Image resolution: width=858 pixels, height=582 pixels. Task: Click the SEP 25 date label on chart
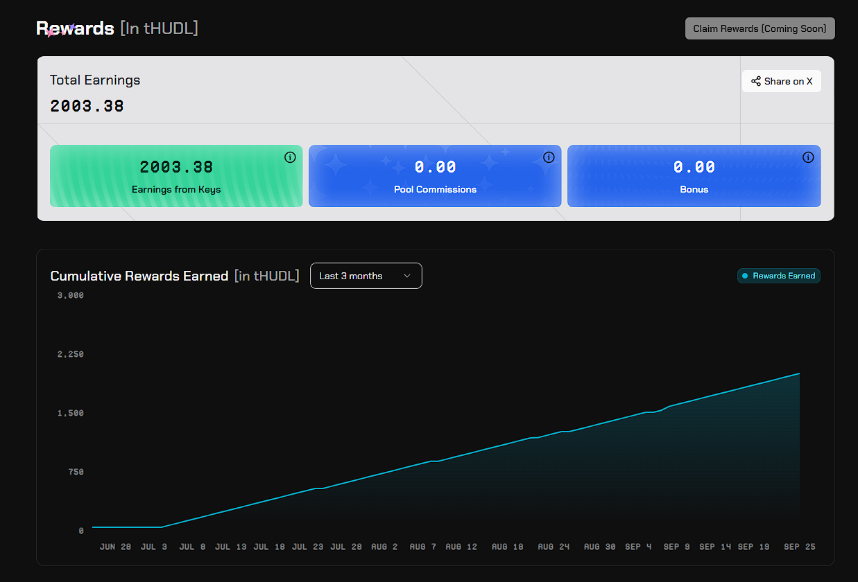pyautogui.click(x=800, y=547)
